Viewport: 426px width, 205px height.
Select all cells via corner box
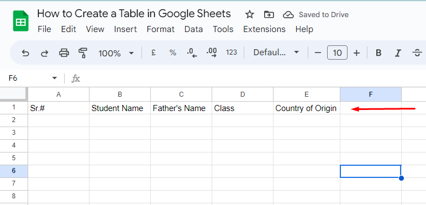tap(14, 94)
